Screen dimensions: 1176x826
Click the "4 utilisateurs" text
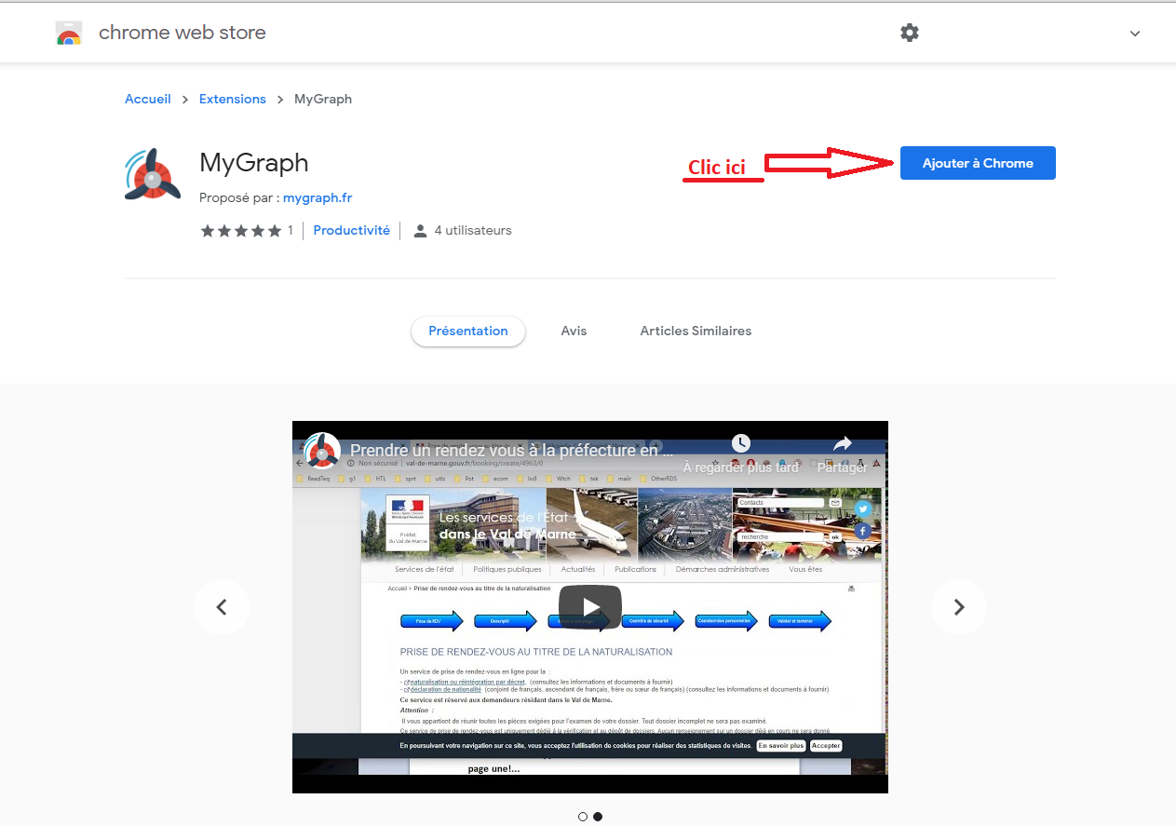(473, 230)
